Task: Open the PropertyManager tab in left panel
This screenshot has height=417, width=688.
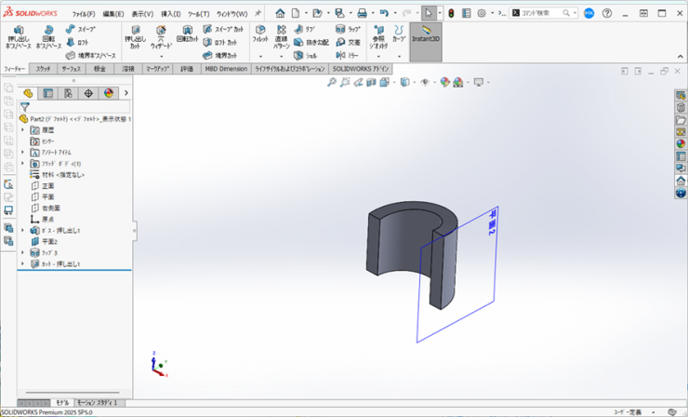Action: 48,93
